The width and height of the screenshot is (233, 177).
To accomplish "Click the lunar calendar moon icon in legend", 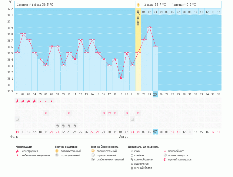I will [x=165, y=160].
